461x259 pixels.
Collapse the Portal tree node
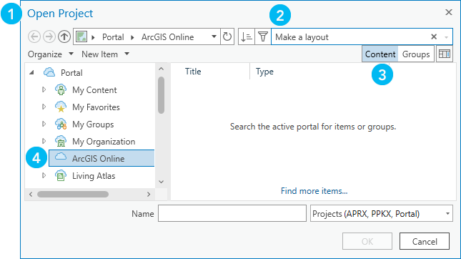tap(31, 72)
